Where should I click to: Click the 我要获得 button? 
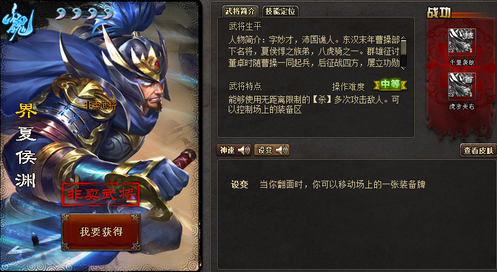click(x=101, y=232)
